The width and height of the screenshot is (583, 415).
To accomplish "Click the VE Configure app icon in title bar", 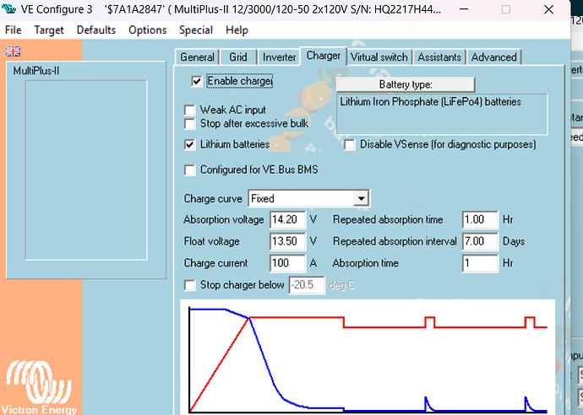I will coord(8,8).
